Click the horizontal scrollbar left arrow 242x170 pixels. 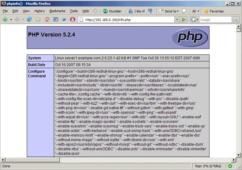pyautogui.click(x=3, y=160)
